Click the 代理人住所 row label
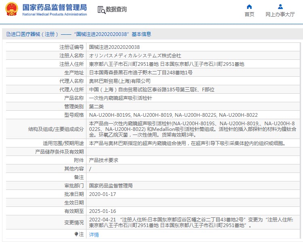The image size is (303, 242). 72,90
